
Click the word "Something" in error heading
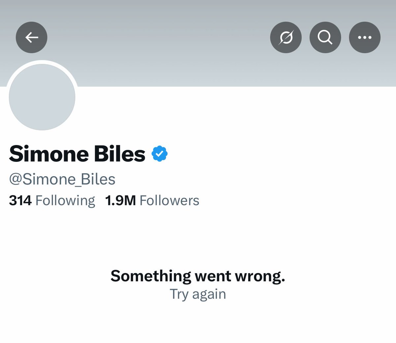pyautogui.click(x=151, y=276)
